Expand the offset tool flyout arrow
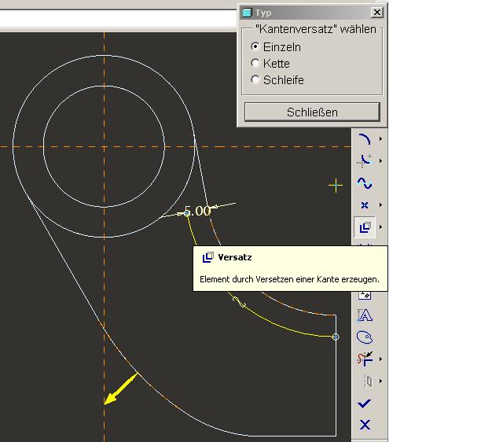The height and width of the screenshot is (442, 503). pos(380,227)
